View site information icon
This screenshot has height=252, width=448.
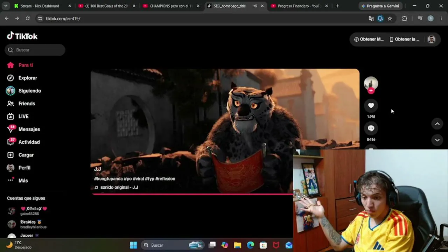[x=40, y=19]
